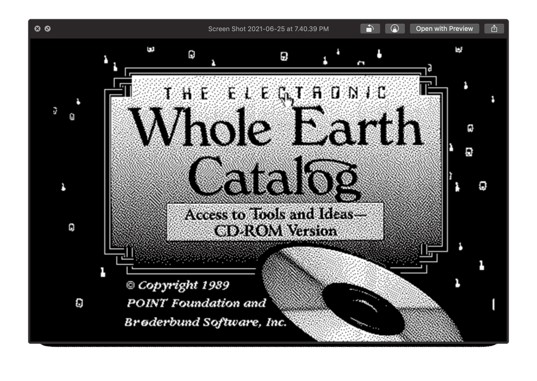Click the "Copyright 1989" line
Screen dimensions: 537x381
click(x=178, y=286)
